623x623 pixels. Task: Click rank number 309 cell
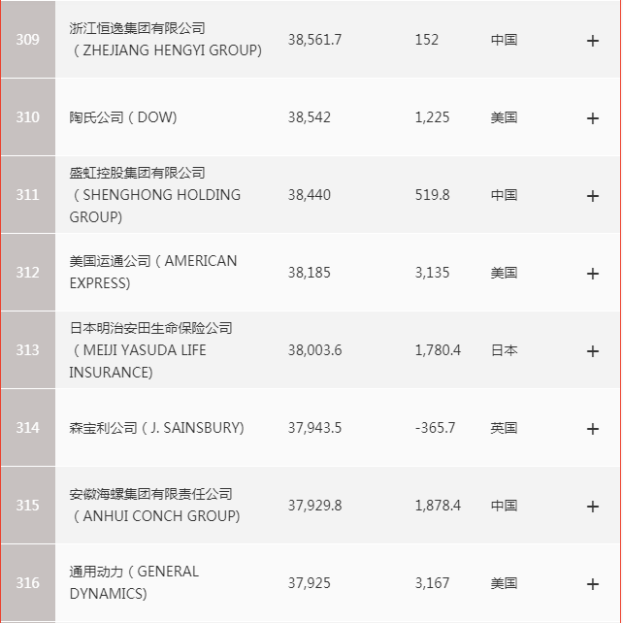(28, 40)
